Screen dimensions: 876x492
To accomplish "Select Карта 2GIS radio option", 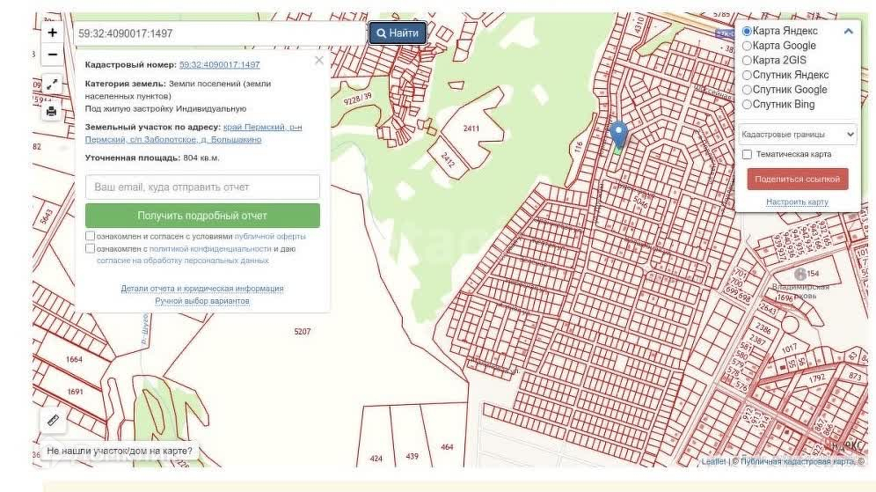I will click(747, 61).
